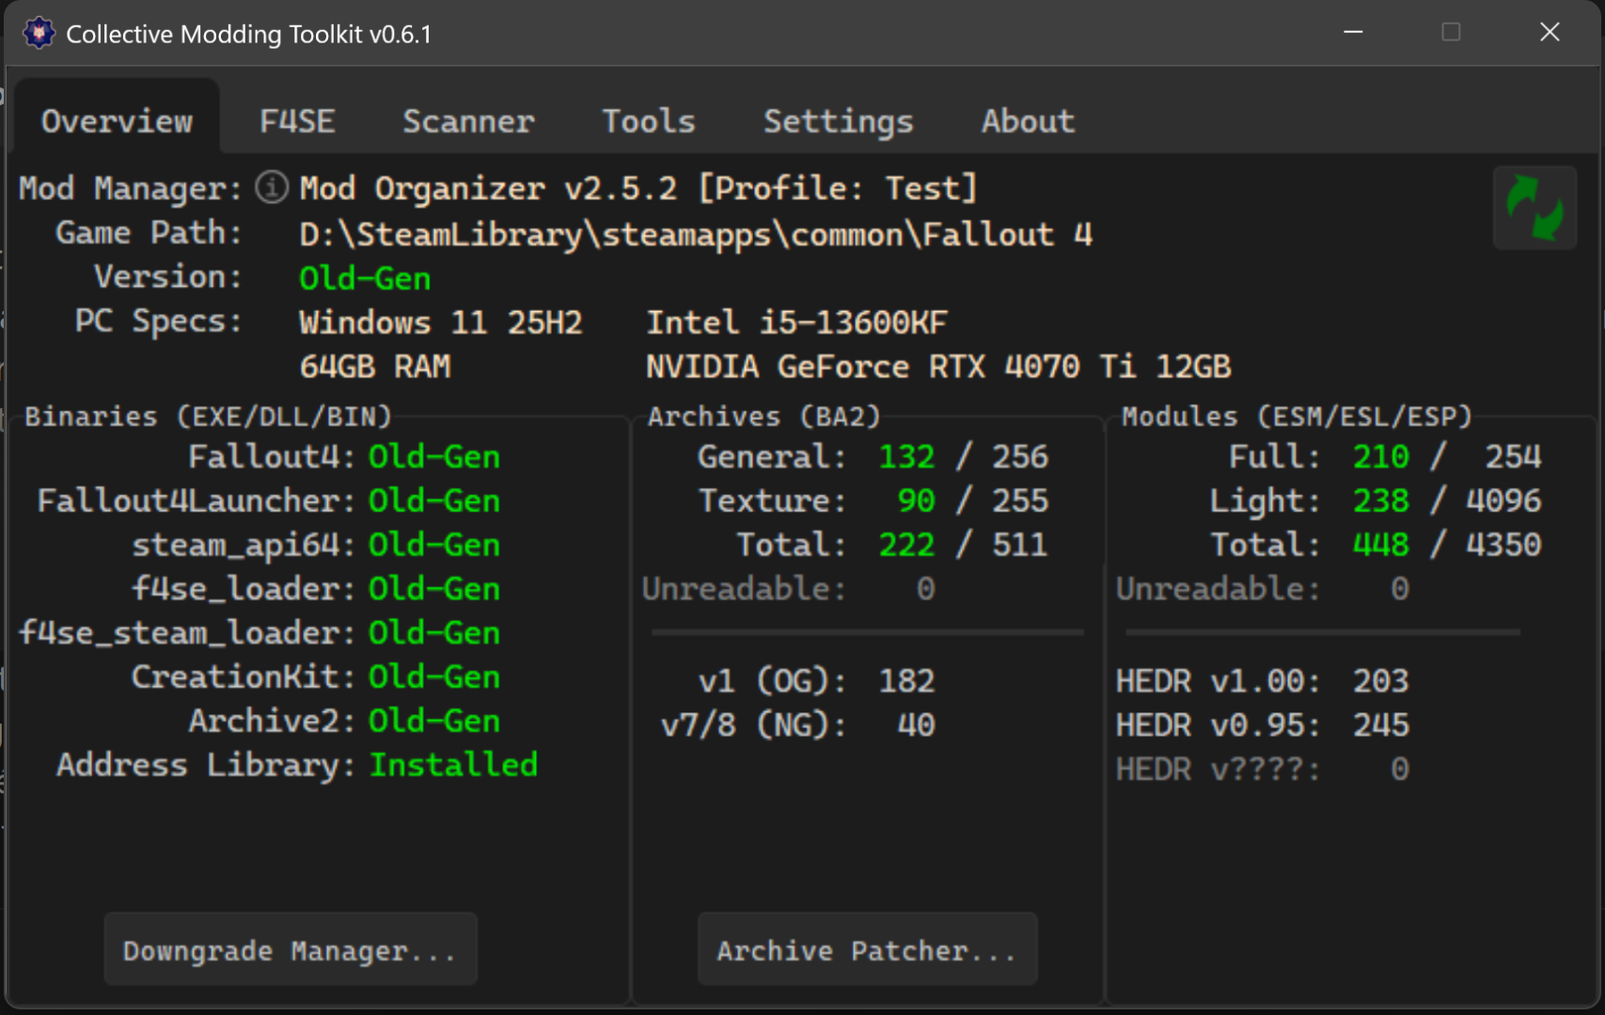Click the Binaries (EXE/DLL/BIN) group heading
1605x1015 pixels.
click(x=208, y=416)
